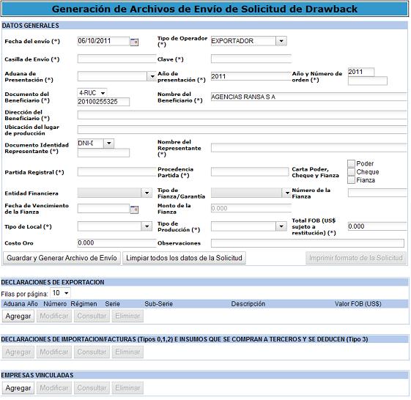Click the RUC number field 20100255325
The image size is (411, 400).
103,101
